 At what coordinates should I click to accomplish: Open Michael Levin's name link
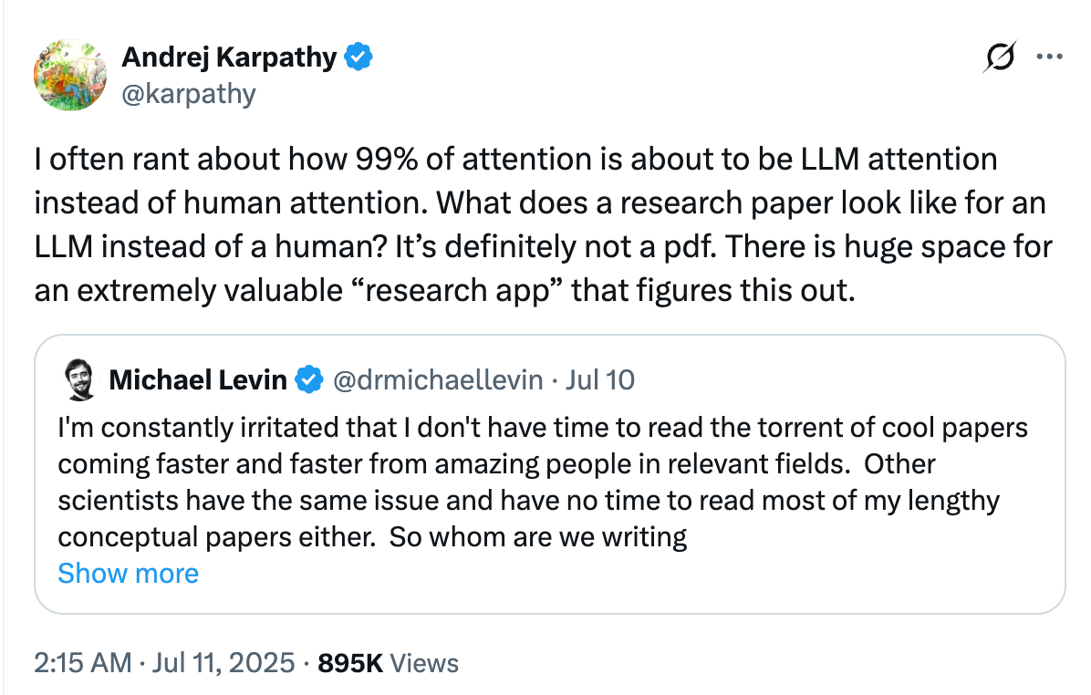(x=198, y=379)
